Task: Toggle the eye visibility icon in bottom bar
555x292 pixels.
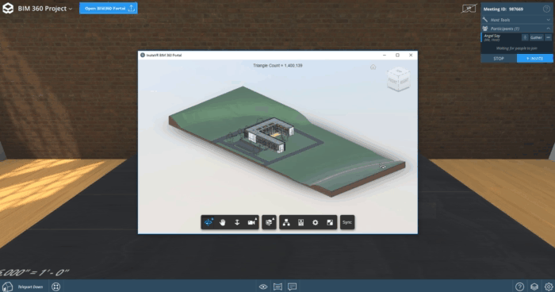Action: pyautogui.click(x=263, y=286)
